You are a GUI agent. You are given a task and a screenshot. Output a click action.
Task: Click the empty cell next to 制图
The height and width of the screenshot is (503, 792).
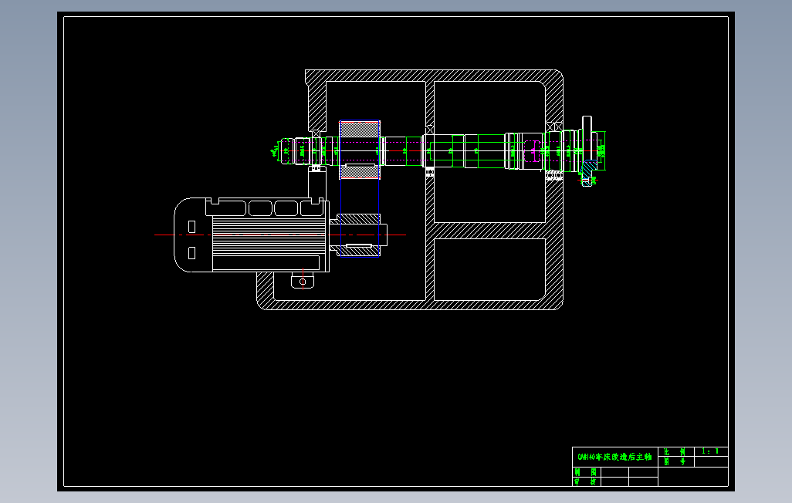[614, 471]
